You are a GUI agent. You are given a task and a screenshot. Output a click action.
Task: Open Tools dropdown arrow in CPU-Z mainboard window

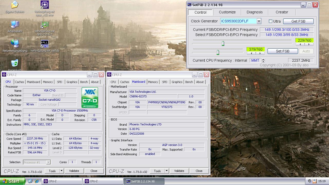[167, 171]
